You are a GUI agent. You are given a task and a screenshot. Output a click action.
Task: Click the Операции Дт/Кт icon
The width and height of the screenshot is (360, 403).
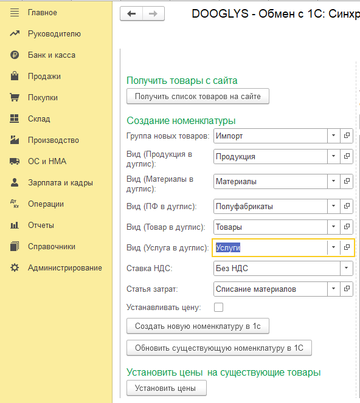(x=15, y=204)
